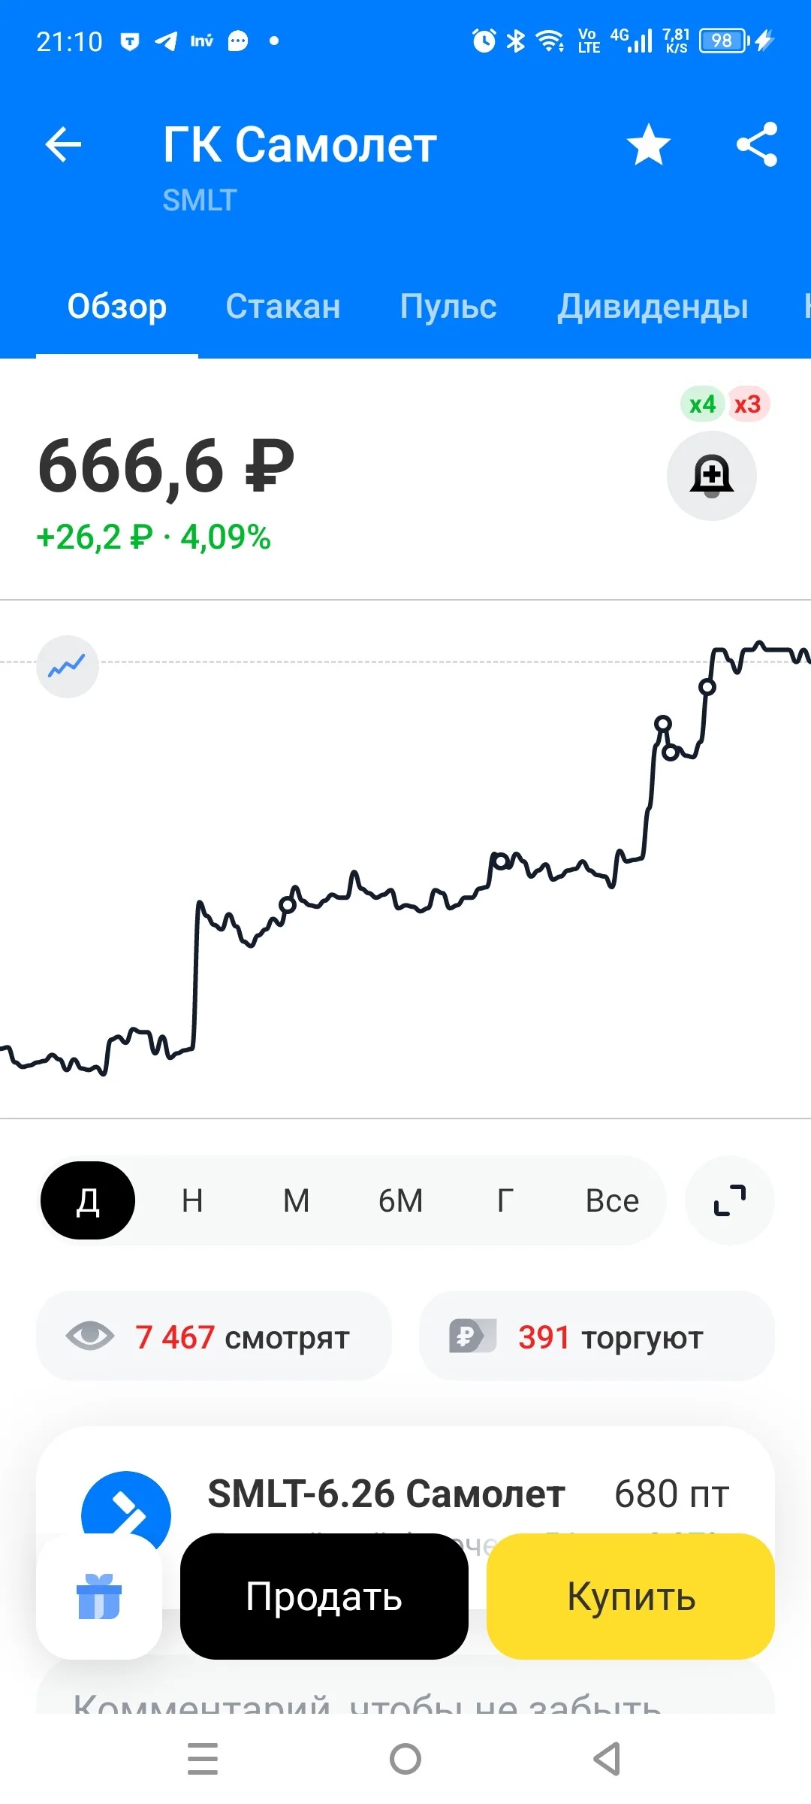
Task: Tap the yellow Купить button
Action: [x=631, y=1597]
